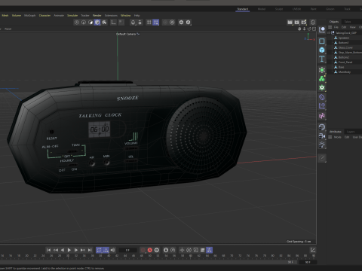The width and height of the screenshot is (362, 271).
Task: Open the Takes tab
Action: [348, 22]
